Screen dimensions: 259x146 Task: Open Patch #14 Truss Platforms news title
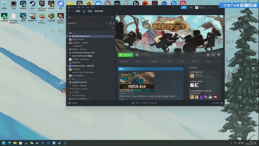pos(147,98)
